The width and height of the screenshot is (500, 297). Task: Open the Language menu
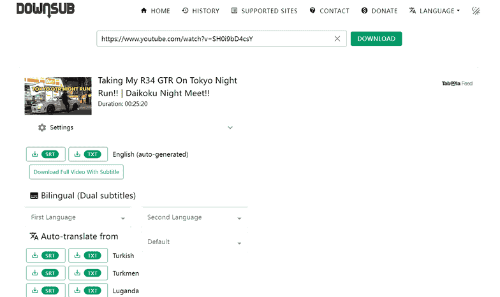click(x=434, y=11)
